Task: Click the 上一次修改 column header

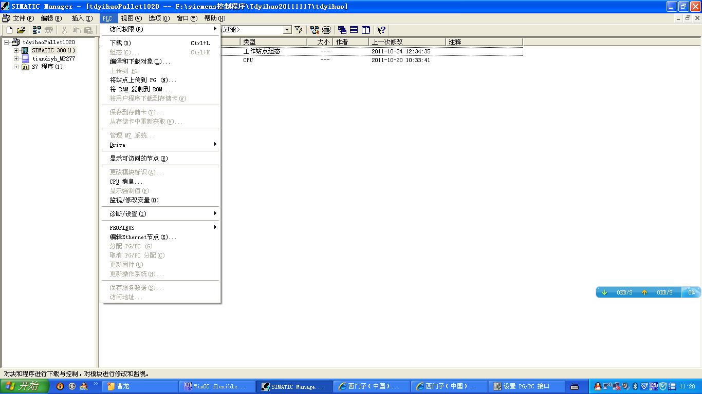Action: [407, 42]
